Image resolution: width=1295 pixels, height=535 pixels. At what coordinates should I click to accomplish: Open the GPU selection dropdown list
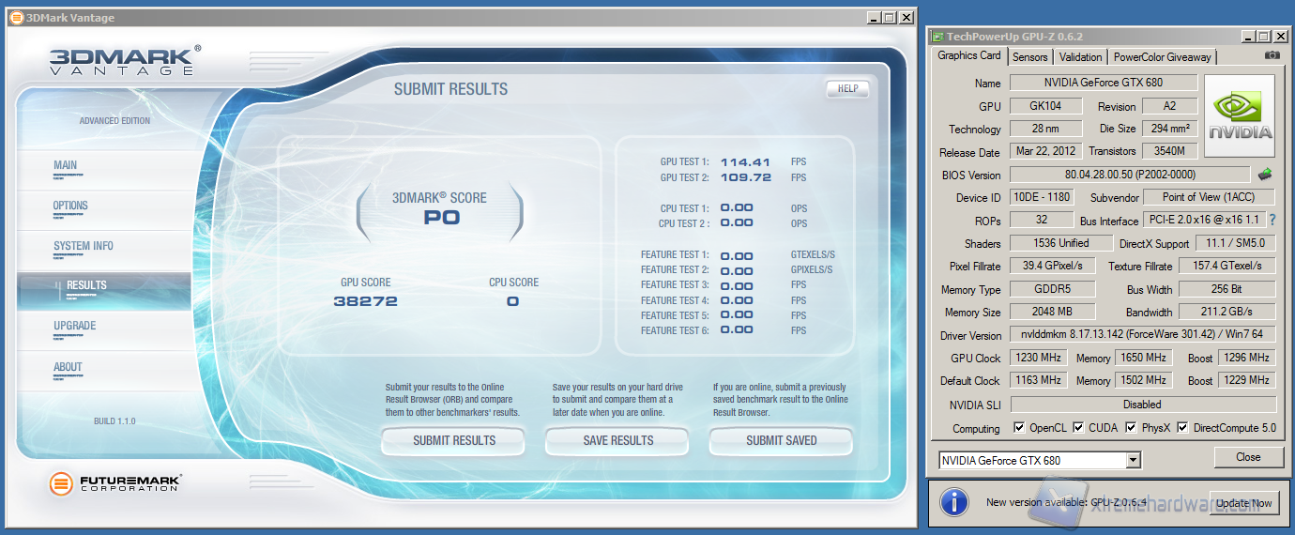click(x=1134, y=460)
